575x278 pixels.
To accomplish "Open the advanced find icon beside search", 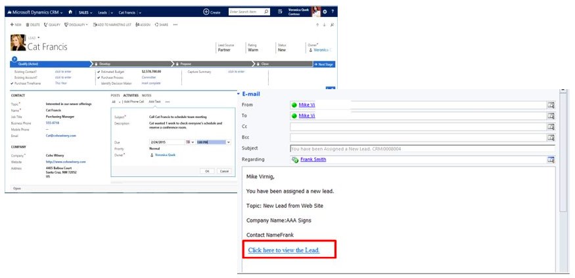I will (281, 12).
